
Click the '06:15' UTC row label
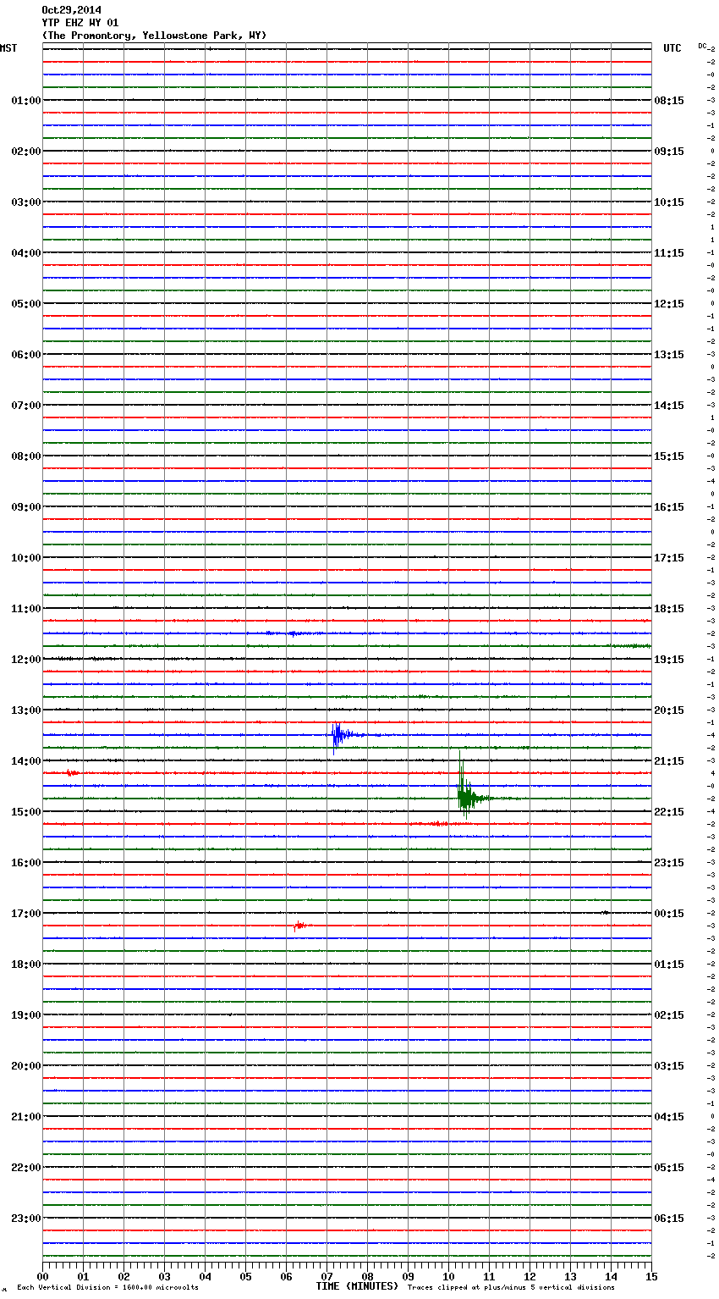pos(669,1219)
